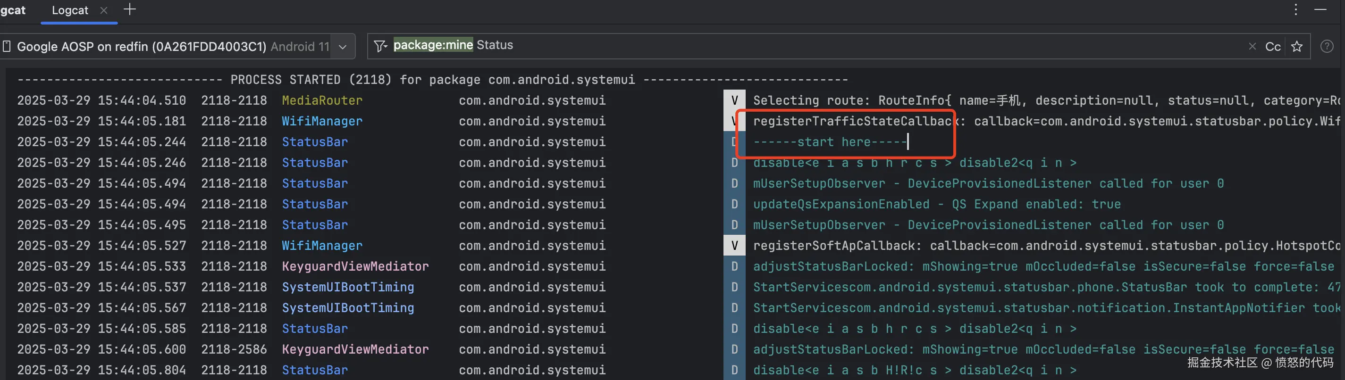Select the MediaRouter log tag
This screenshot has width=1345, height=380.
(322, 100)
